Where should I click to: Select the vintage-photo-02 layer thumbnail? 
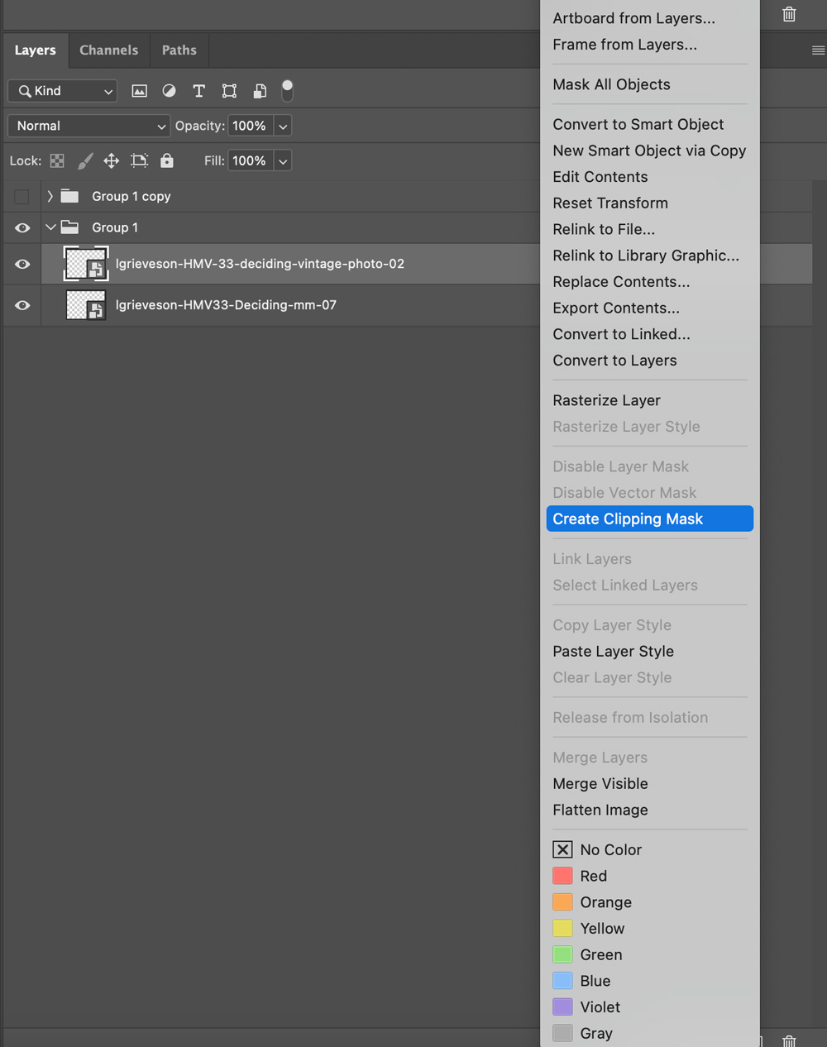86,264
